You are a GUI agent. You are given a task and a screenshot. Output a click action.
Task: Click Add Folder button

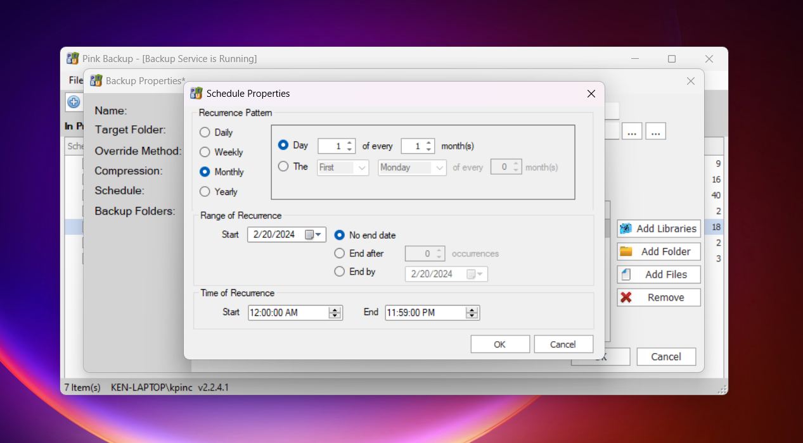coord(658,251)
